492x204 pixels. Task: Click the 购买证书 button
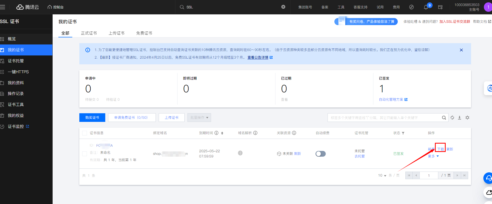92,118
